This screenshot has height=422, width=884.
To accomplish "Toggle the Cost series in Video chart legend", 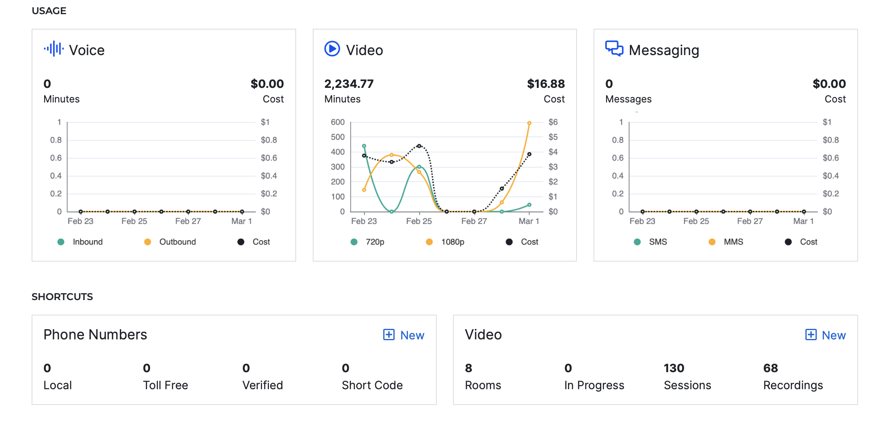I will tap(522, 242).
